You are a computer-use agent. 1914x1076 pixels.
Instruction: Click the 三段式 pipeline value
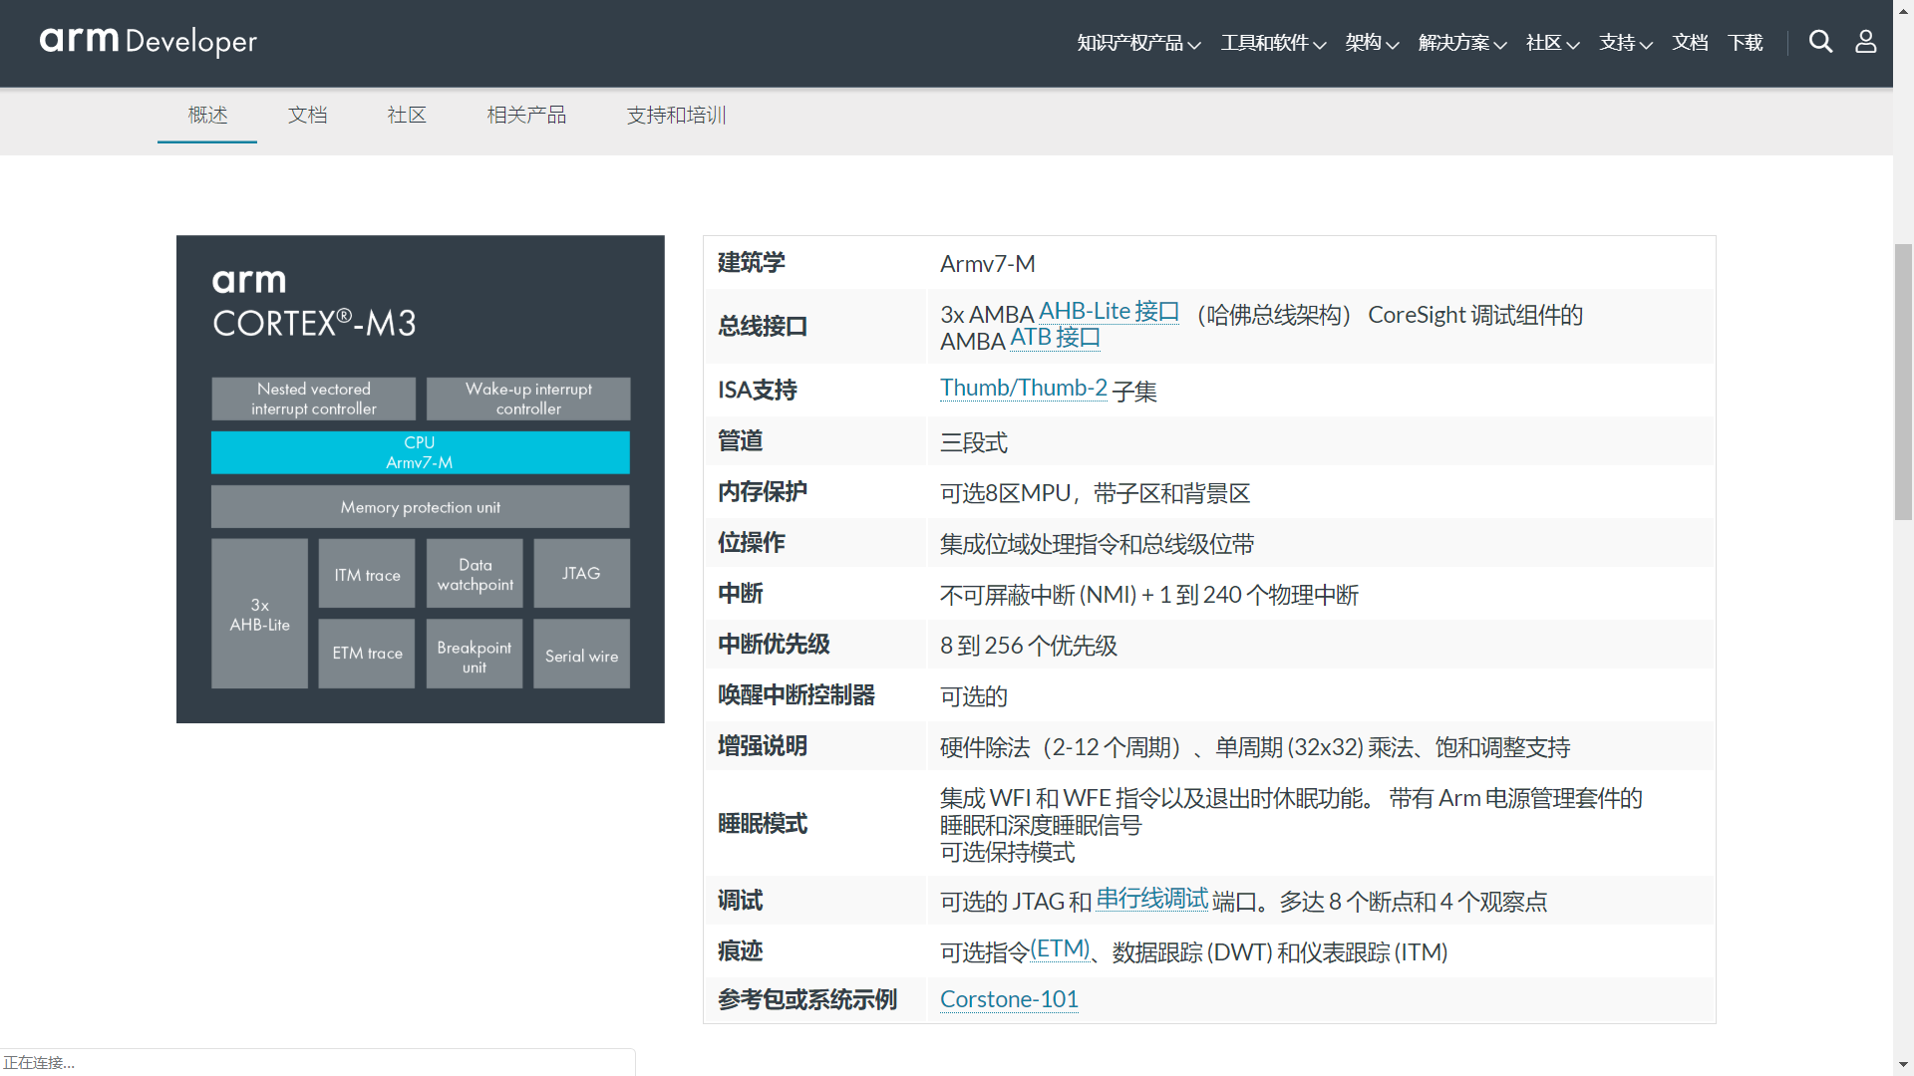974,442
